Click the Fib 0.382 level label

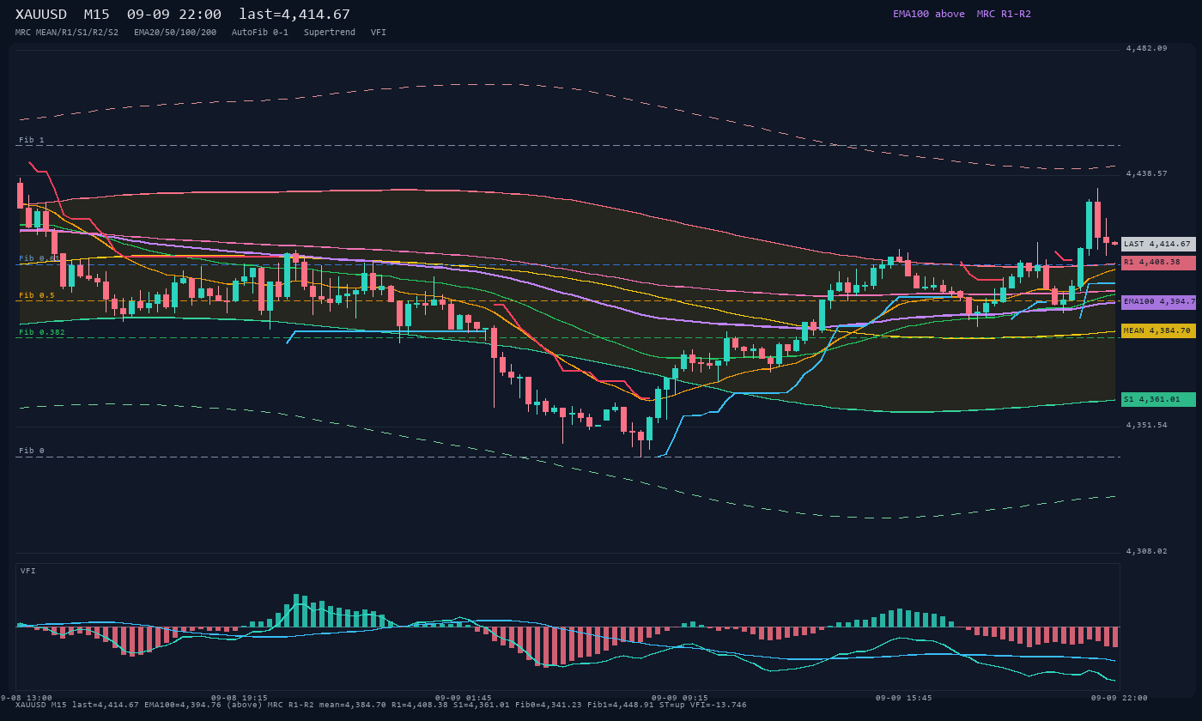(42, 332)
